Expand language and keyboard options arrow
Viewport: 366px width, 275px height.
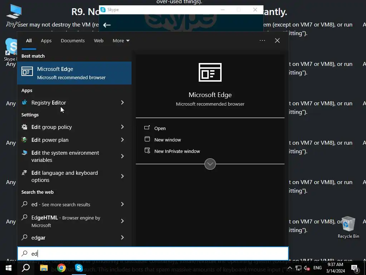coord(123,176)
